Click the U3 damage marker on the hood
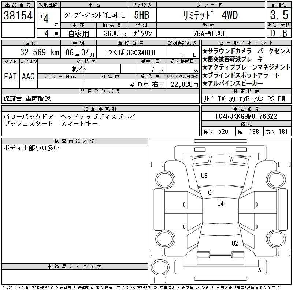293x293 pixels. coord(204,176)
